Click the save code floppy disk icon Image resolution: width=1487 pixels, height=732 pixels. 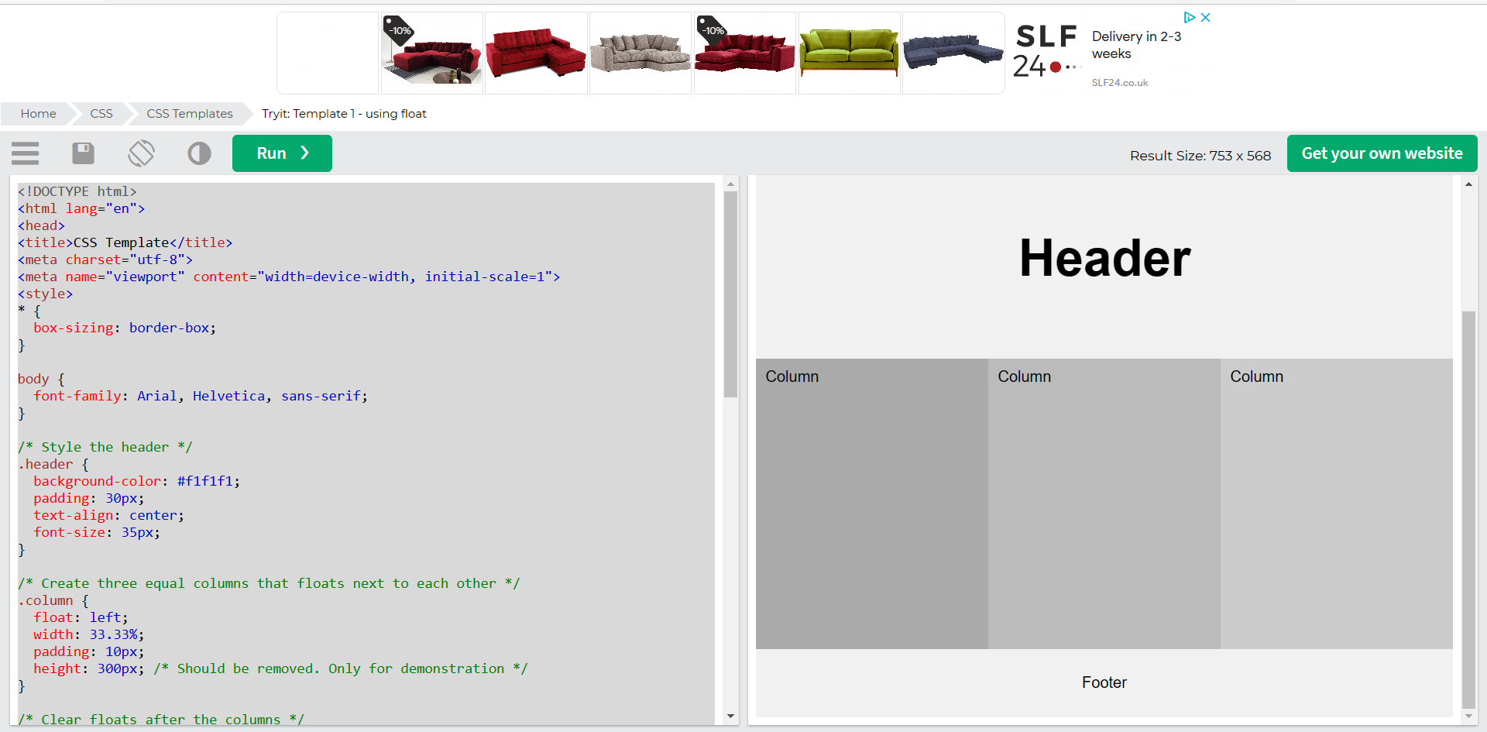click(x=83, y=153)
